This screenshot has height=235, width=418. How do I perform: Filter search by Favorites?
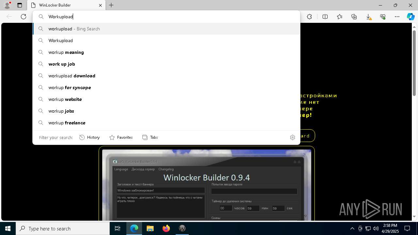coord(121,137)
